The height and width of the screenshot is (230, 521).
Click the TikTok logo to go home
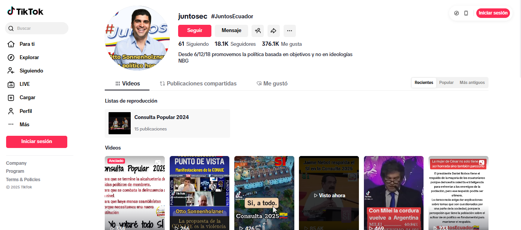(x=25, y=11)
